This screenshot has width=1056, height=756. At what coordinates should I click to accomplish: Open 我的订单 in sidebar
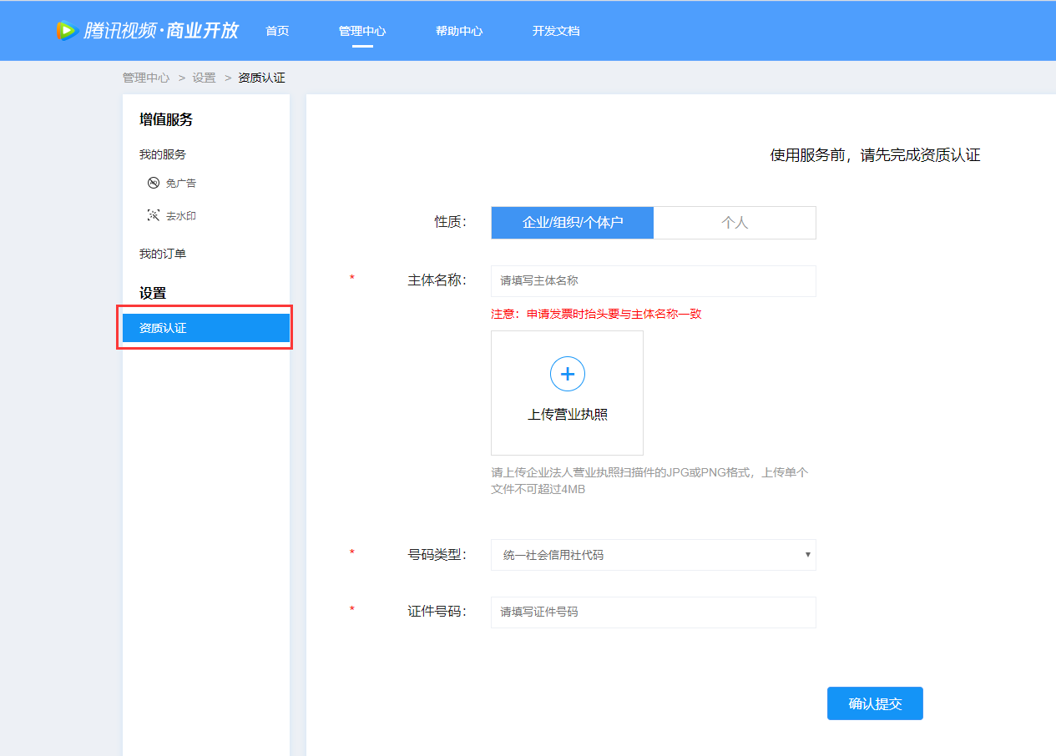[163, 254]
